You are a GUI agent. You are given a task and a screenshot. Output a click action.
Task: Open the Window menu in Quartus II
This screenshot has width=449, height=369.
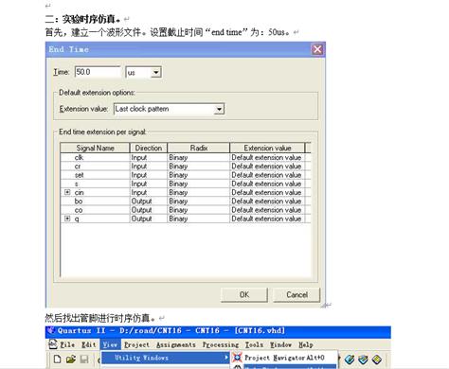click(x=280, y=344)
